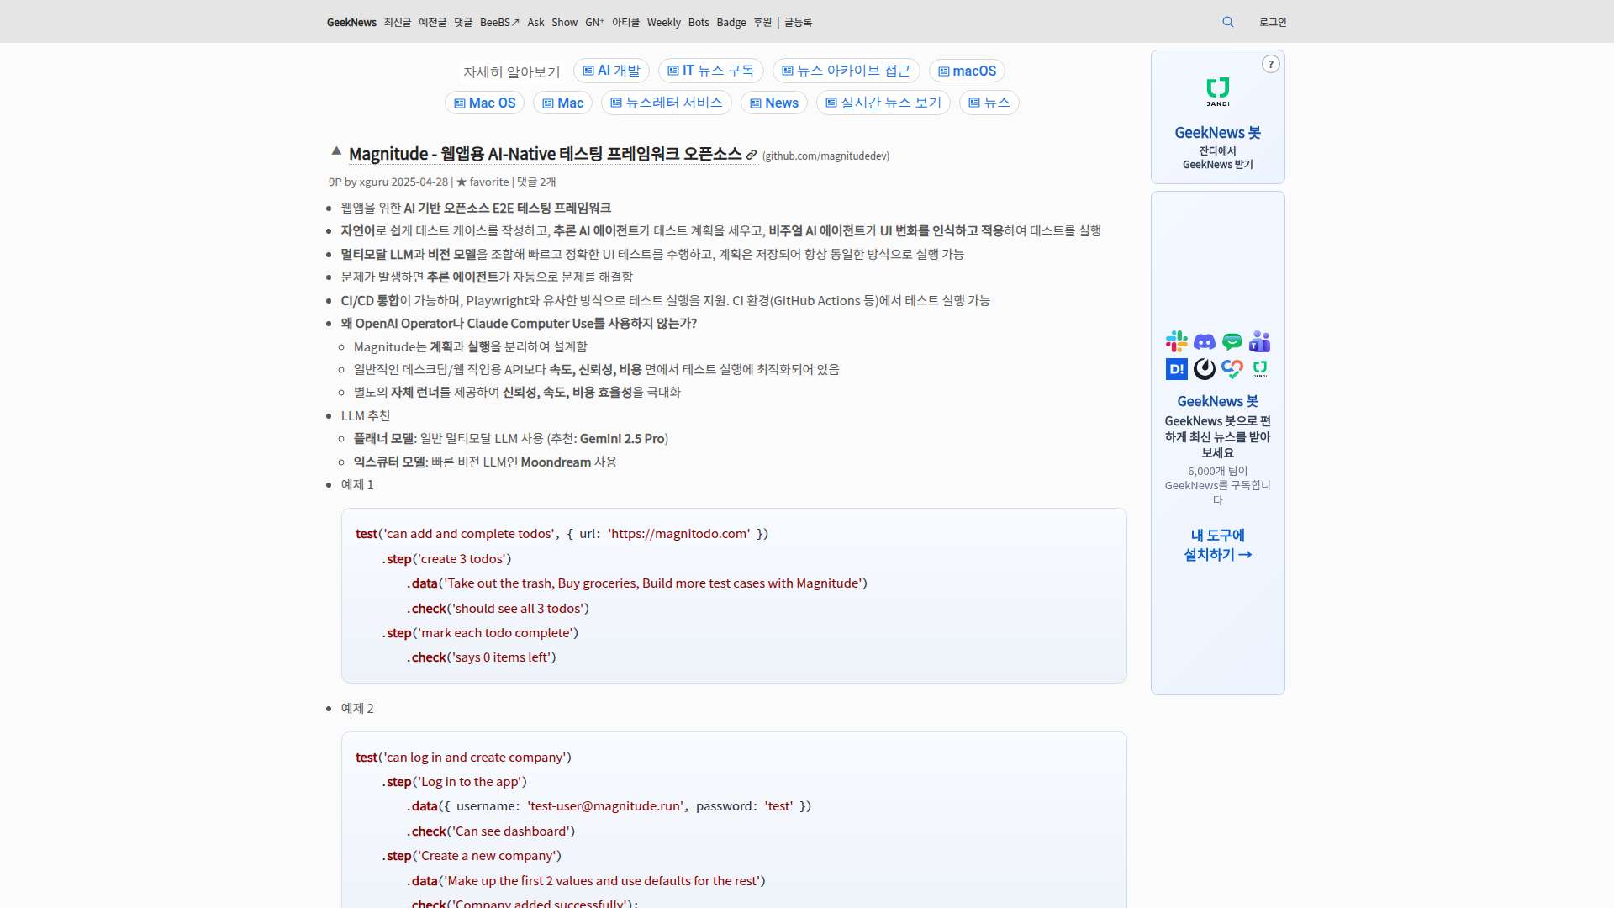Open the Show section
Viewport: 1614px width, 908px height.
564,23
